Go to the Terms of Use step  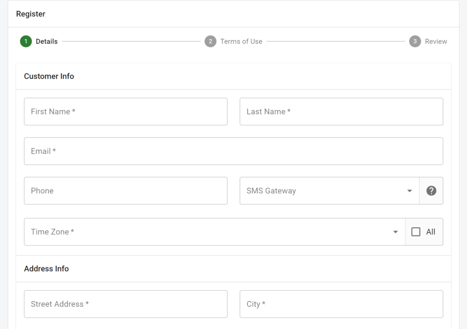click(x=241, y=42)
